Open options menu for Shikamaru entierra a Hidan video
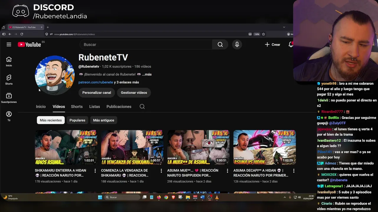The width and height of the screenshot is (378, 212). (95, 171)
